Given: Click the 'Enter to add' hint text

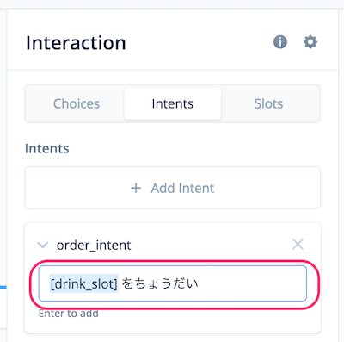Looking at the screenshot, I should (69, 314).
